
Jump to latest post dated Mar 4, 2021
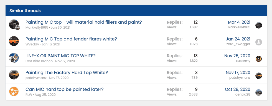239,22
